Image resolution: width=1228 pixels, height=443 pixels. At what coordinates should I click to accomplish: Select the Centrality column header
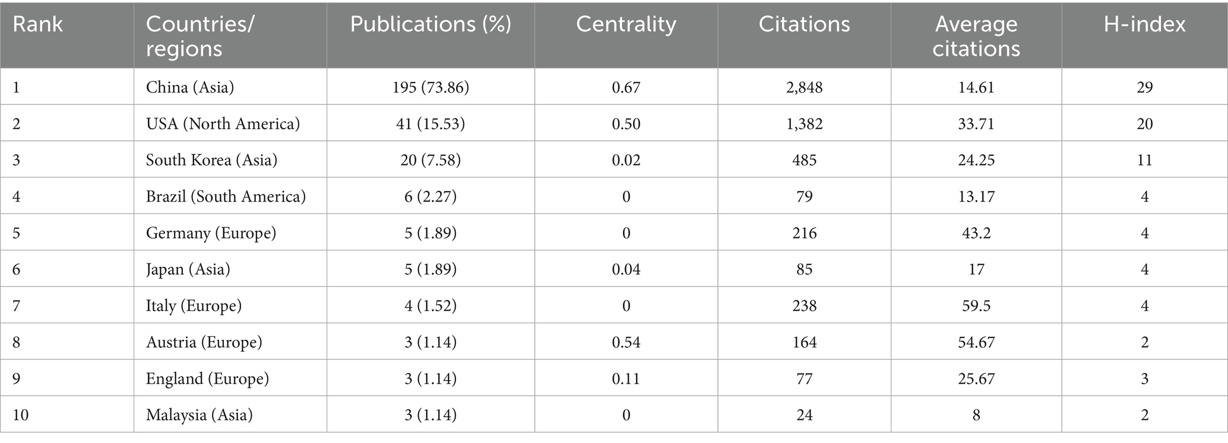point(626,24)
